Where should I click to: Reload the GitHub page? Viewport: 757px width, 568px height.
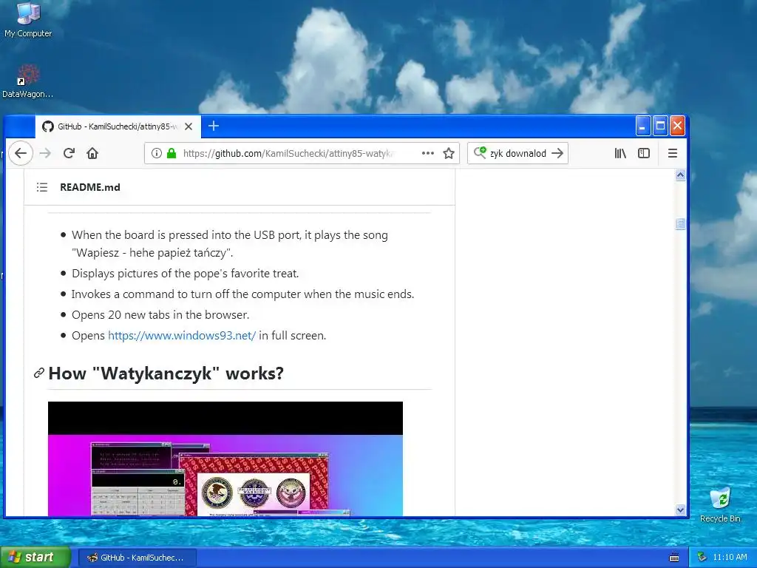pyautogui.click(x=69, y=153)
